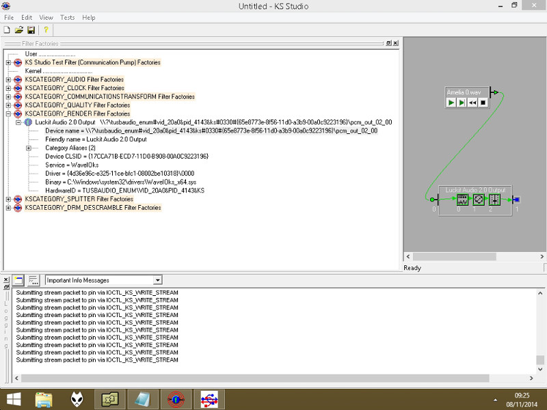547x410 pixels.
Task: Collapse KSCATEGORY_RENDER Filter Factories node
Action: pos(8,113)
